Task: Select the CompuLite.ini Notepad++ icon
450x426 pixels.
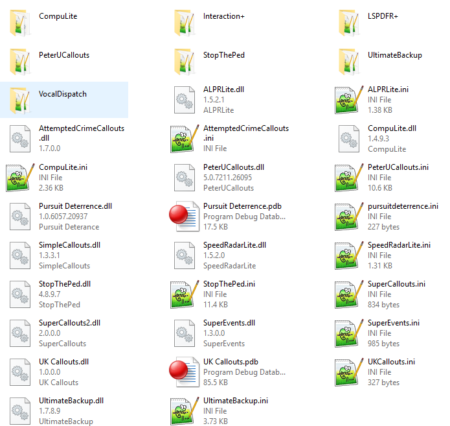Action: click(x=20, y=178)
